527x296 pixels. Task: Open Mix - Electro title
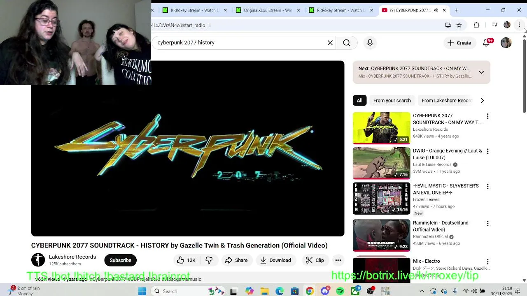[x=427, y=261]
